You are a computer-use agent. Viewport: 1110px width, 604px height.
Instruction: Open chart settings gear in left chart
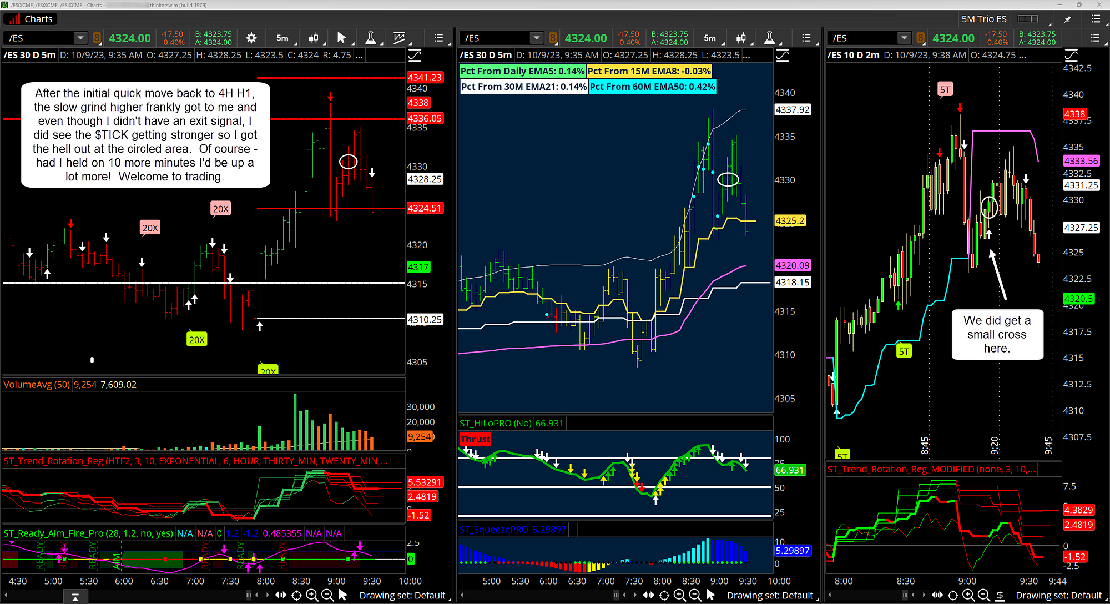tap(251, 38)
